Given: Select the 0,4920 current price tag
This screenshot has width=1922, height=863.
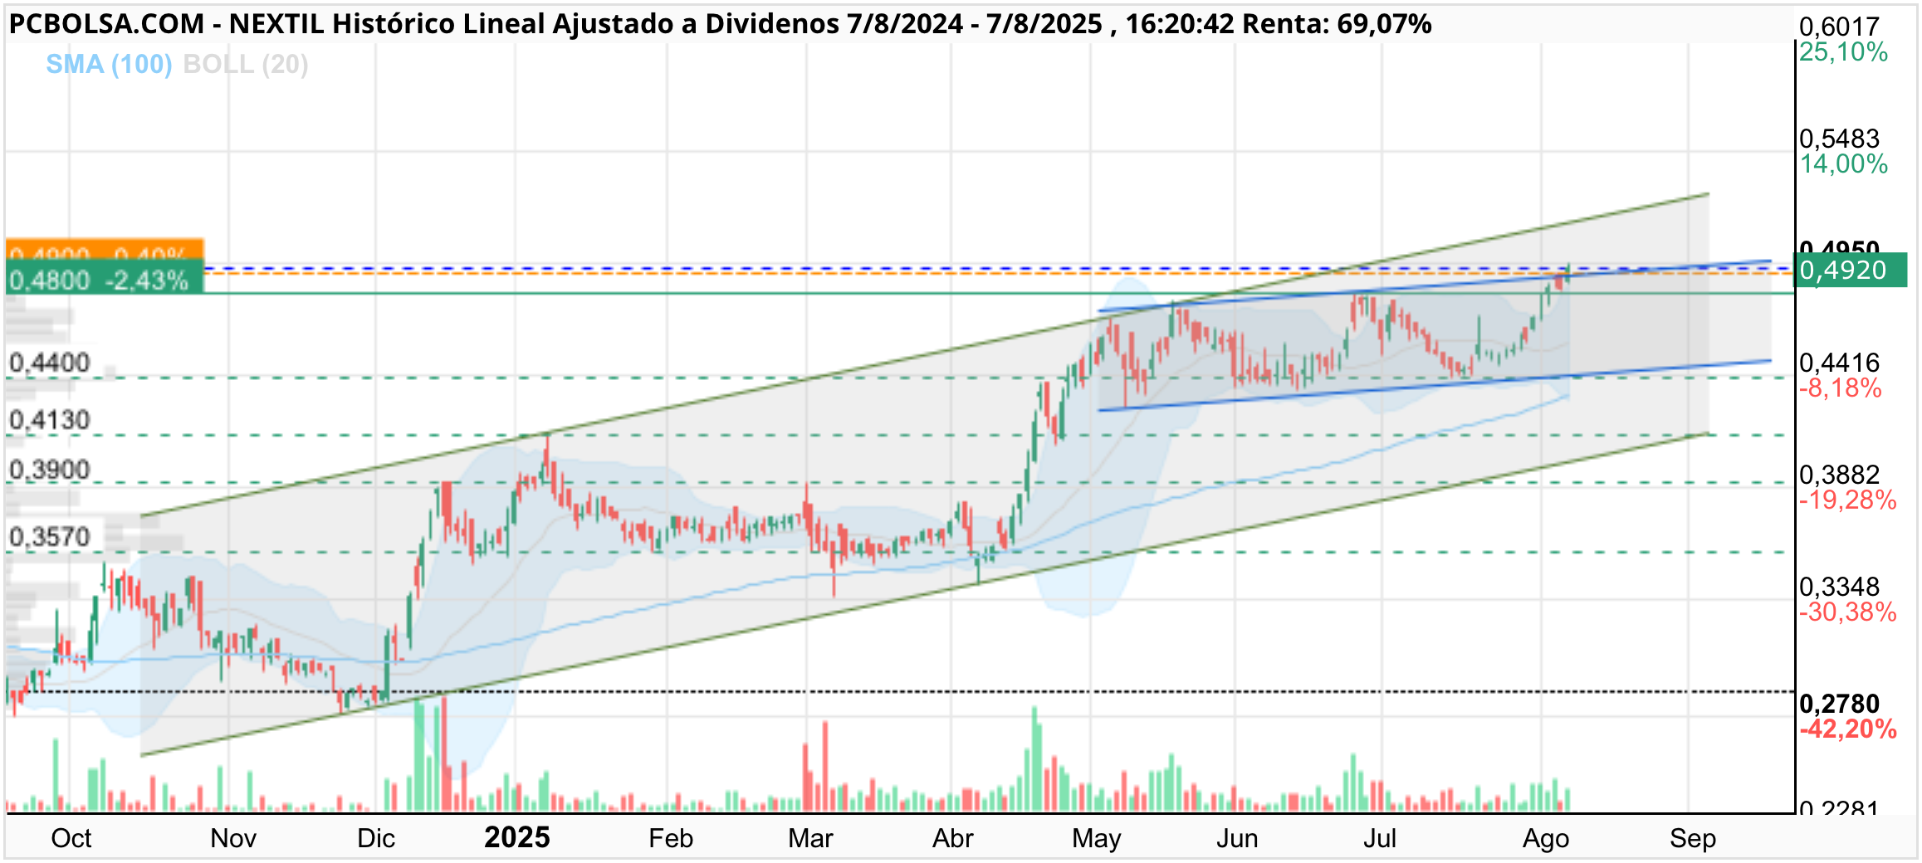Looking at the screenshot, I should 1851,271.
